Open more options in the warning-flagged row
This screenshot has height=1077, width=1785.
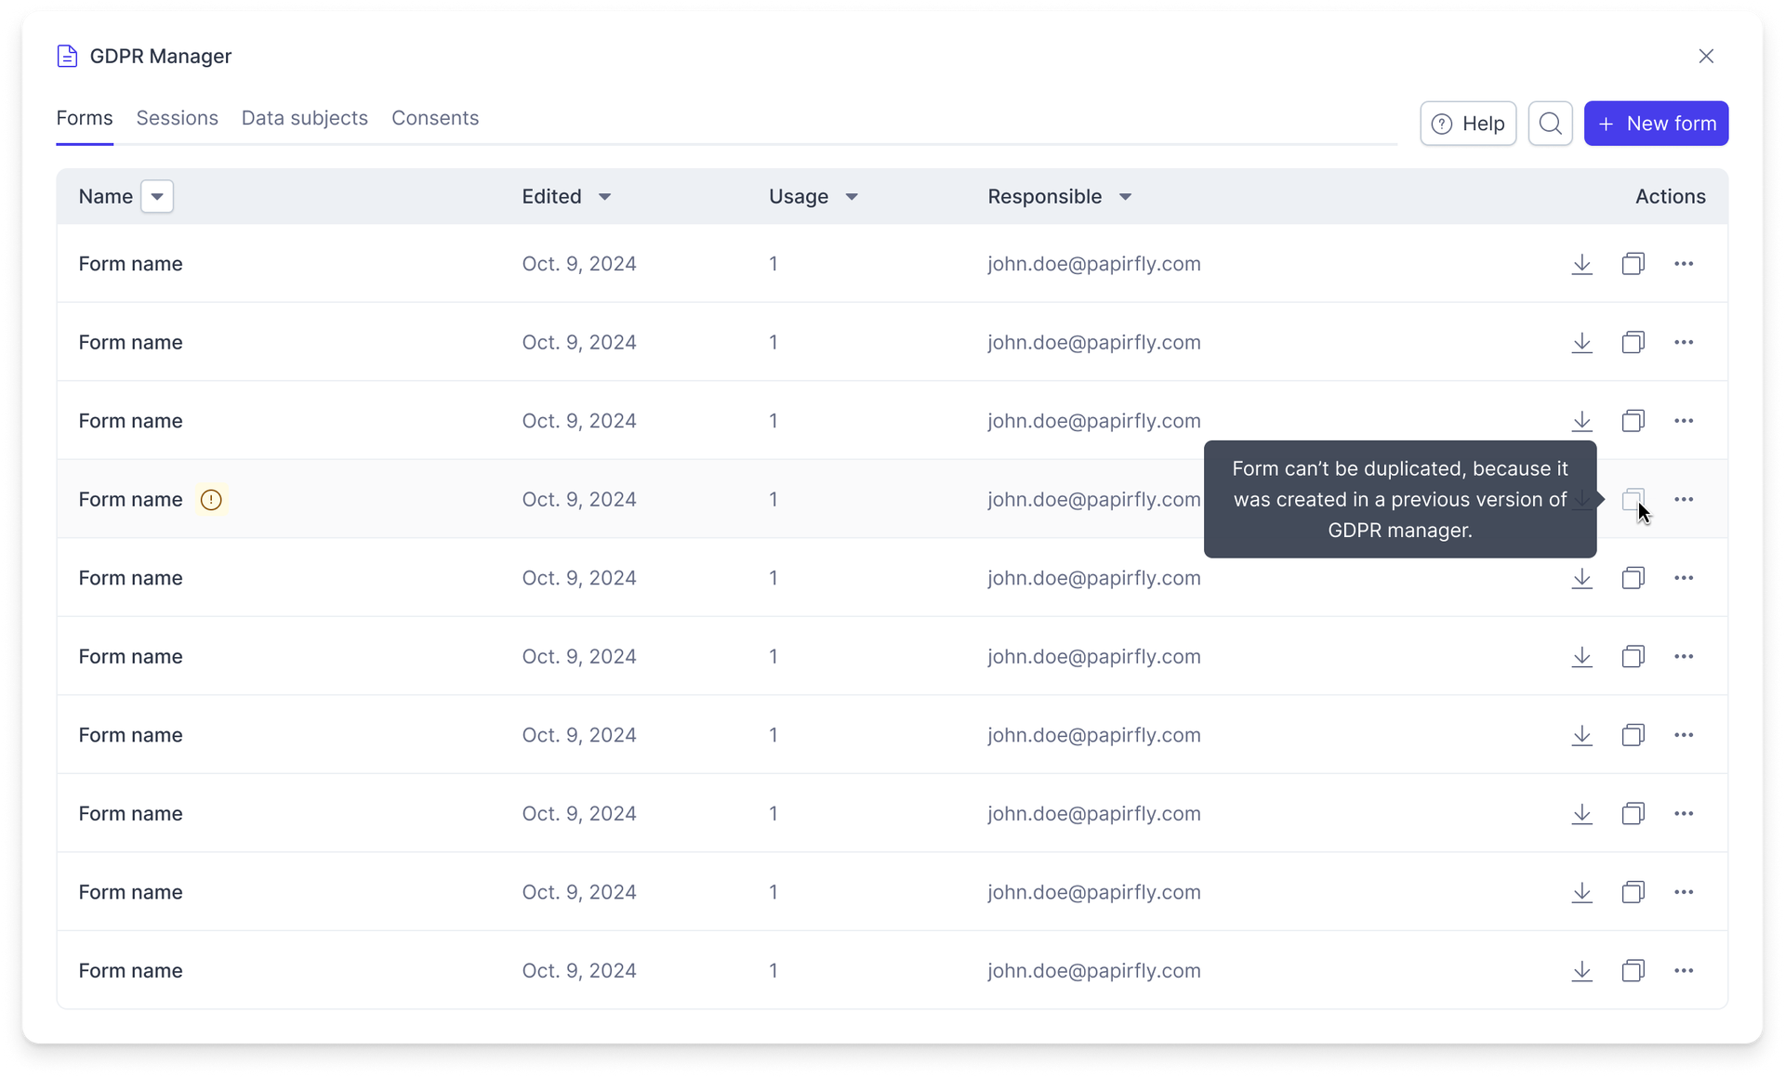click(x=1684, y=500)
